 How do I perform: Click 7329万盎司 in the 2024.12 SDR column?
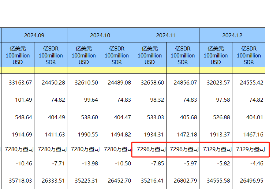[250, 149]
